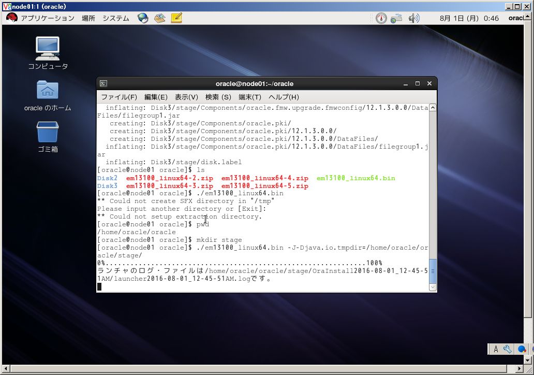Click the date and time clock
The width and height of the screenshot is (534, 375).
pos(469,19)
